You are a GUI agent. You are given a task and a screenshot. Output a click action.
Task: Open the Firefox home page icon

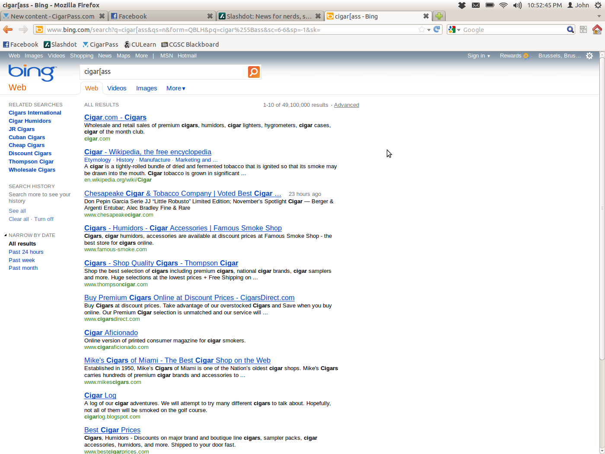(x=597, y=29)
